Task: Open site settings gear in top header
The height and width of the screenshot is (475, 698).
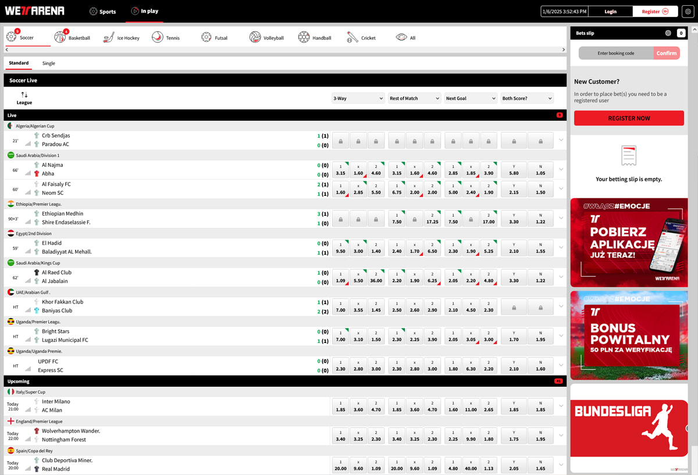Action: [688, 11]
